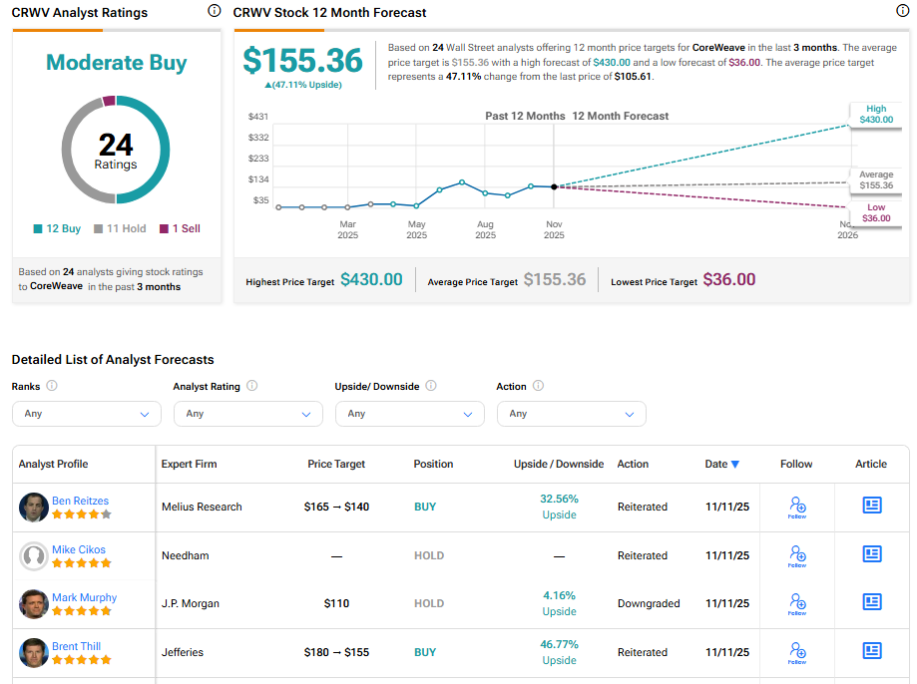917x684 pixels.
Task: Click Mike Cikos profile avatar
Action: [34, 556]
